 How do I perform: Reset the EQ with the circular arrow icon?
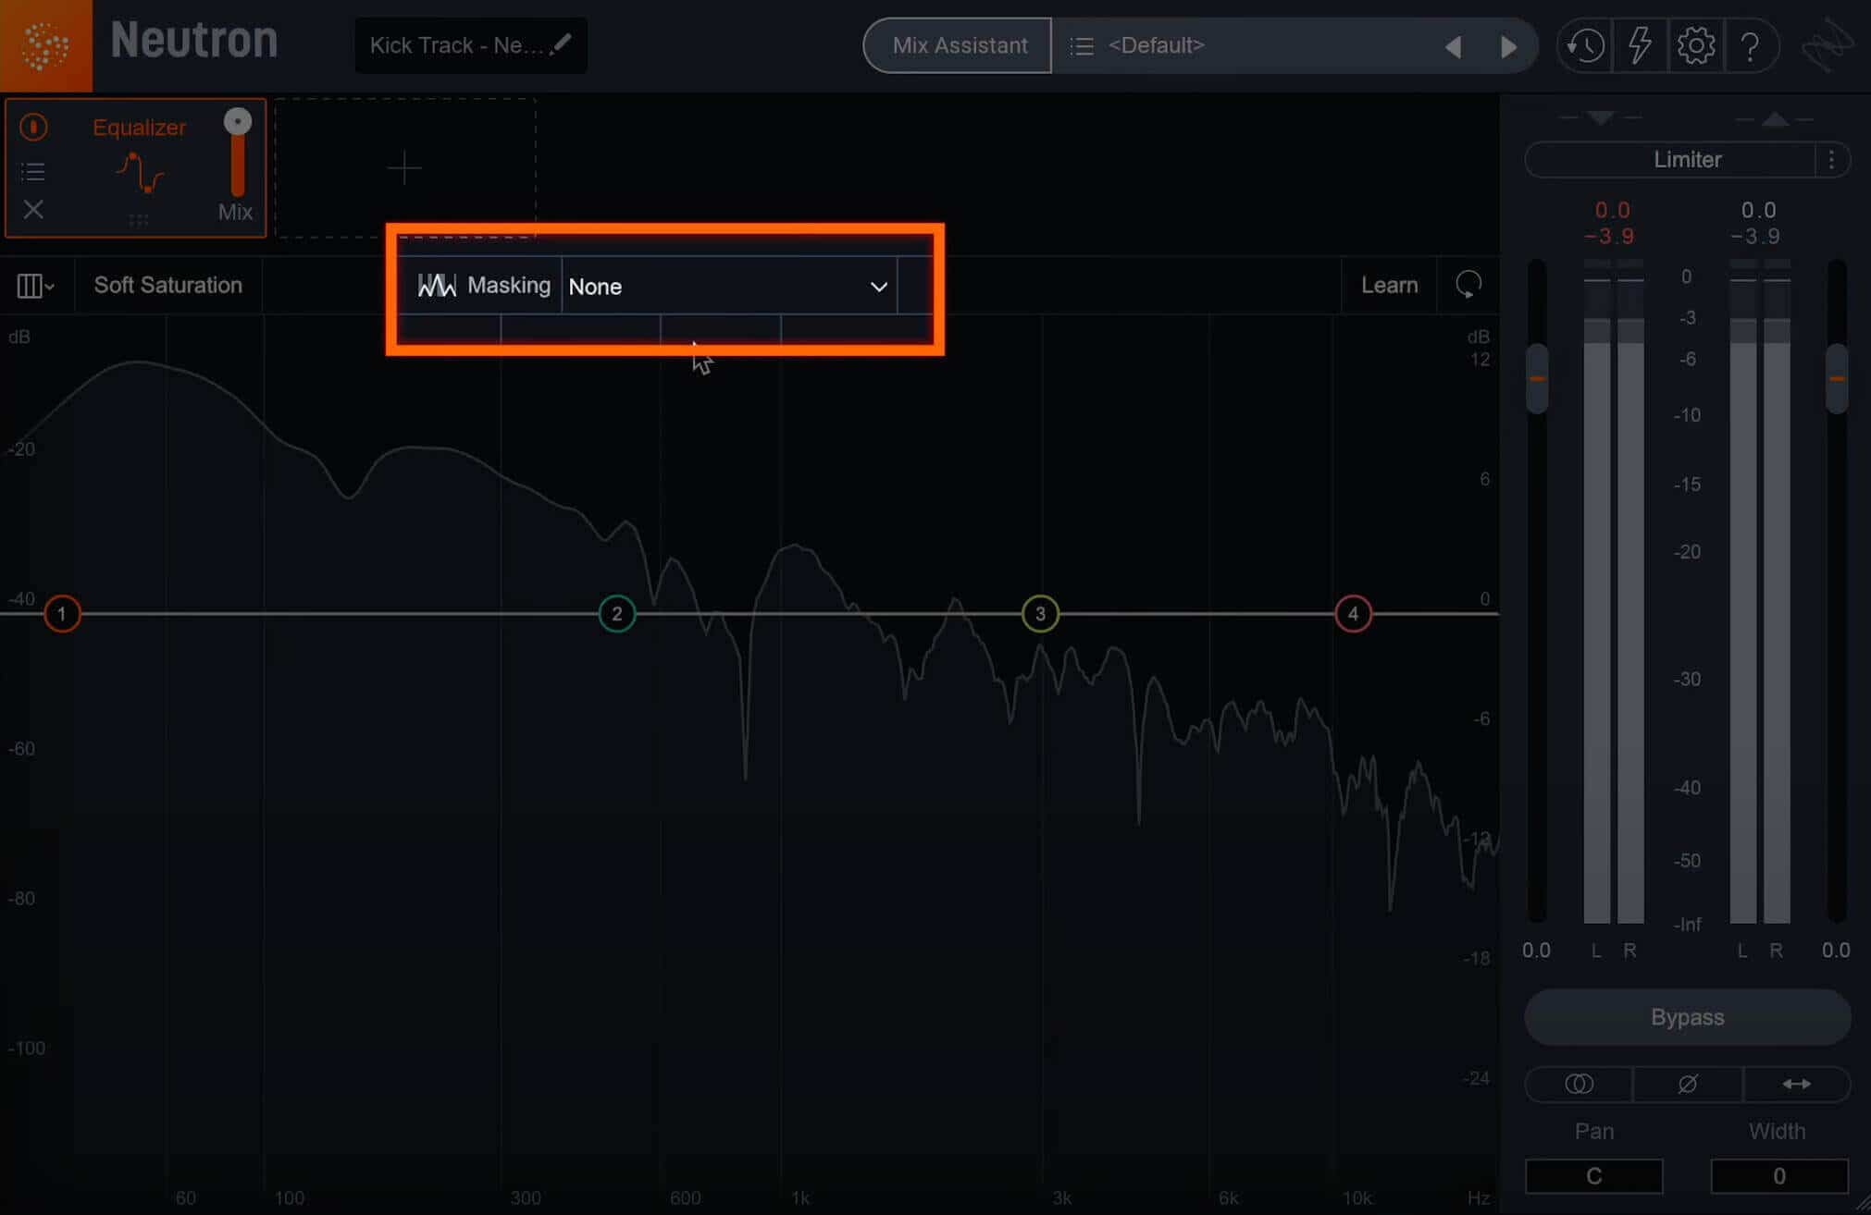1468,285
